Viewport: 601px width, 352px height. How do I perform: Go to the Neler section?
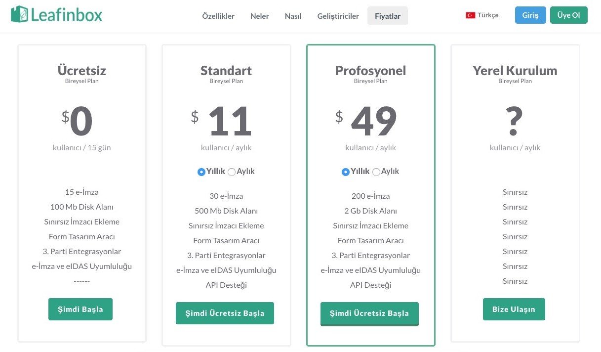pyautogui.click(x=260, y=16)
